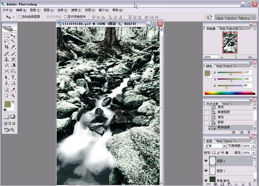Click the foreground color swatch in toolbox

pos(7,104)
